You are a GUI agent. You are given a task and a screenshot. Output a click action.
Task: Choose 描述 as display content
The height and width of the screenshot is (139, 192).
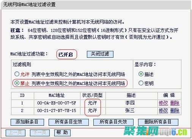pyautogui.click(x=141, y=74)
